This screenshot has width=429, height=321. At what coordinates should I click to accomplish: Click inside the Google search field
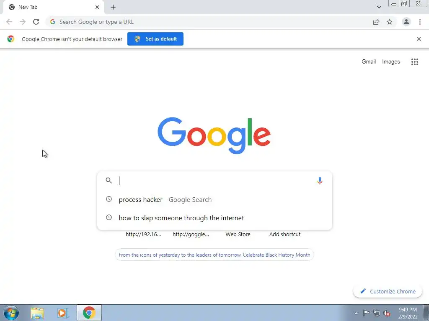pyautogui.click(x=215, y=181)
